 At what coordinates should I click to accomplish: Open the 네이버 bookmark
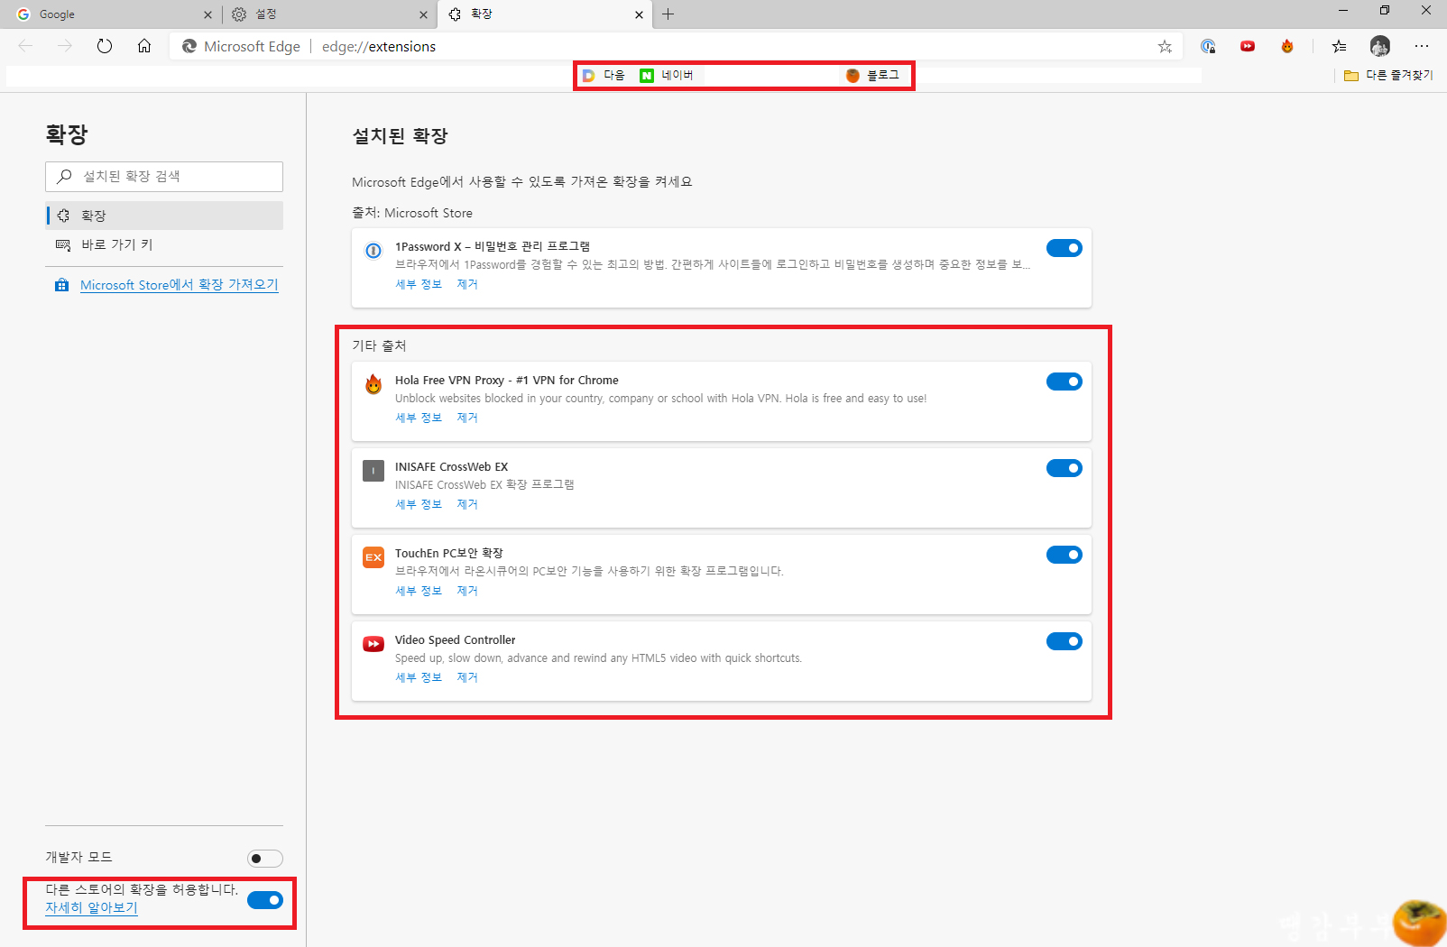[x=667, y=75]
